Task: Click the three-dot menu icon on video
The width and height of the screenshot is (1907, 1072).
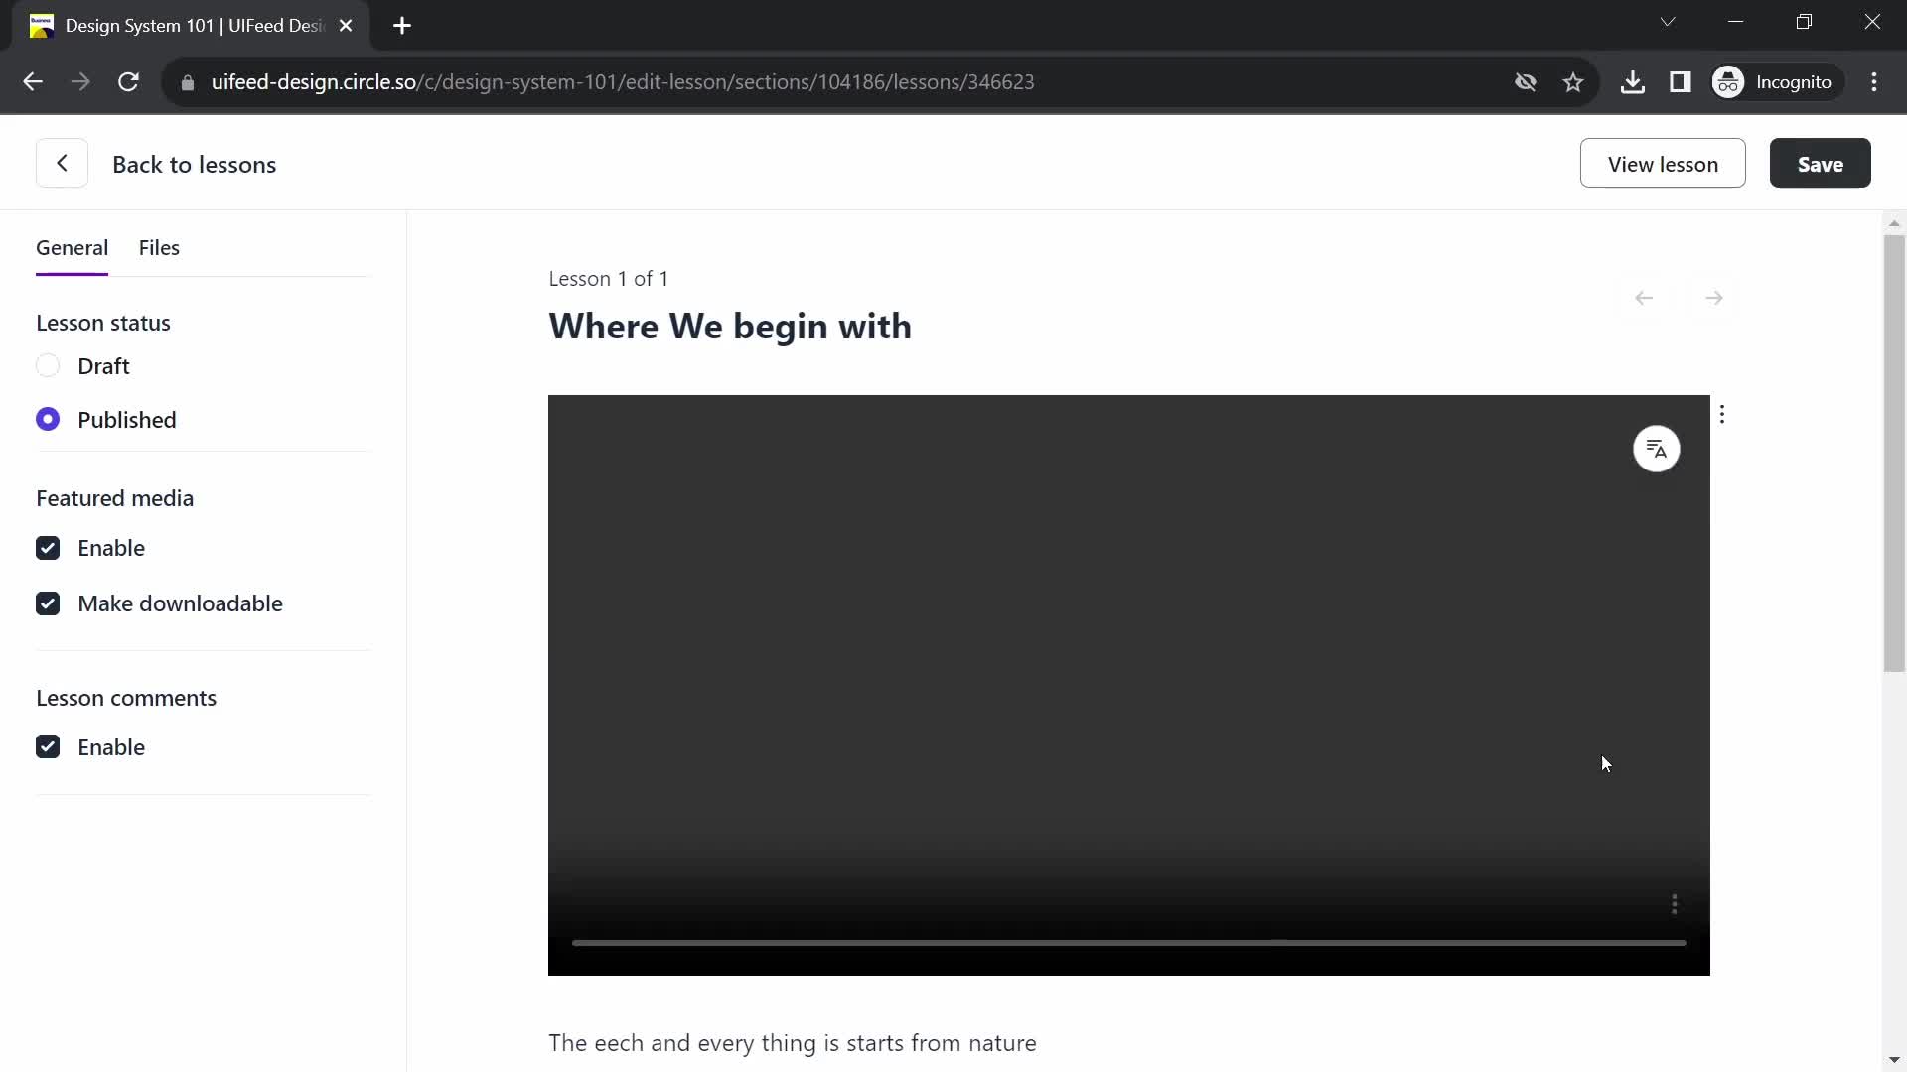Action: point(1722,415)
